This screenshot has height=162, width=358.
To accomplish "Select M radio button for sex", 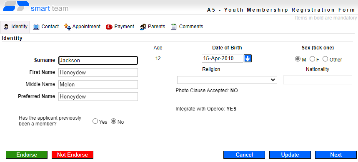I will tap(298, 59).
